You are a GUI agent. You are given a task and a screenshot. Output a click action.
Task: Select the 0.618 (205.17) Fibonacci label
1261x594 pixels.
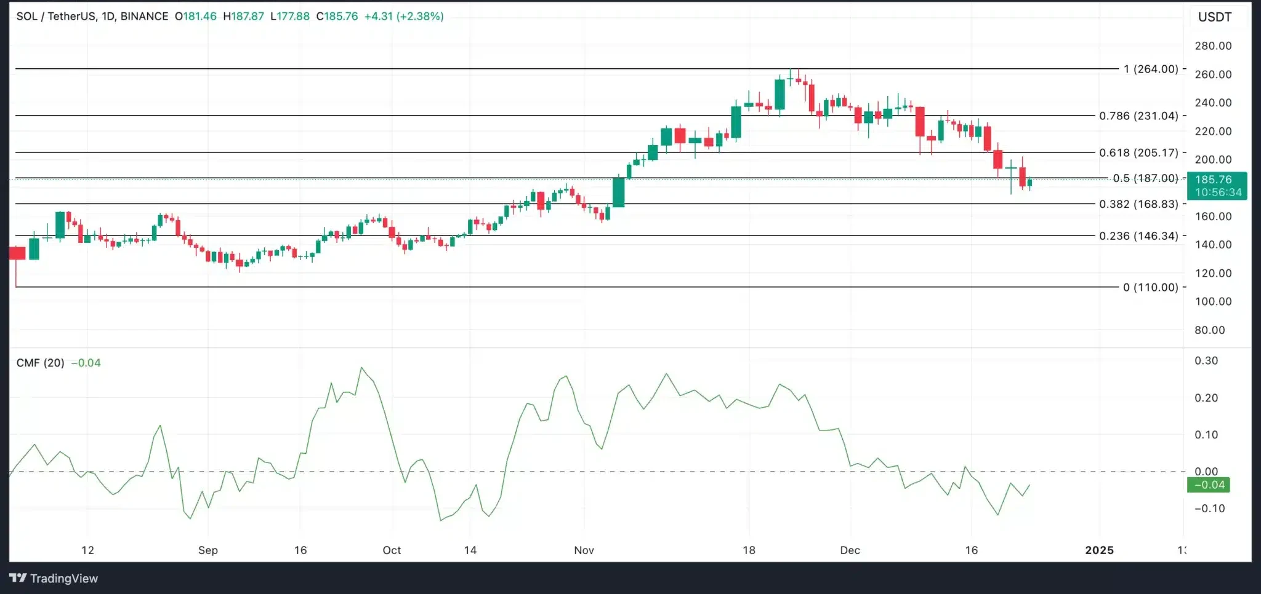(x=1138, y=152)
